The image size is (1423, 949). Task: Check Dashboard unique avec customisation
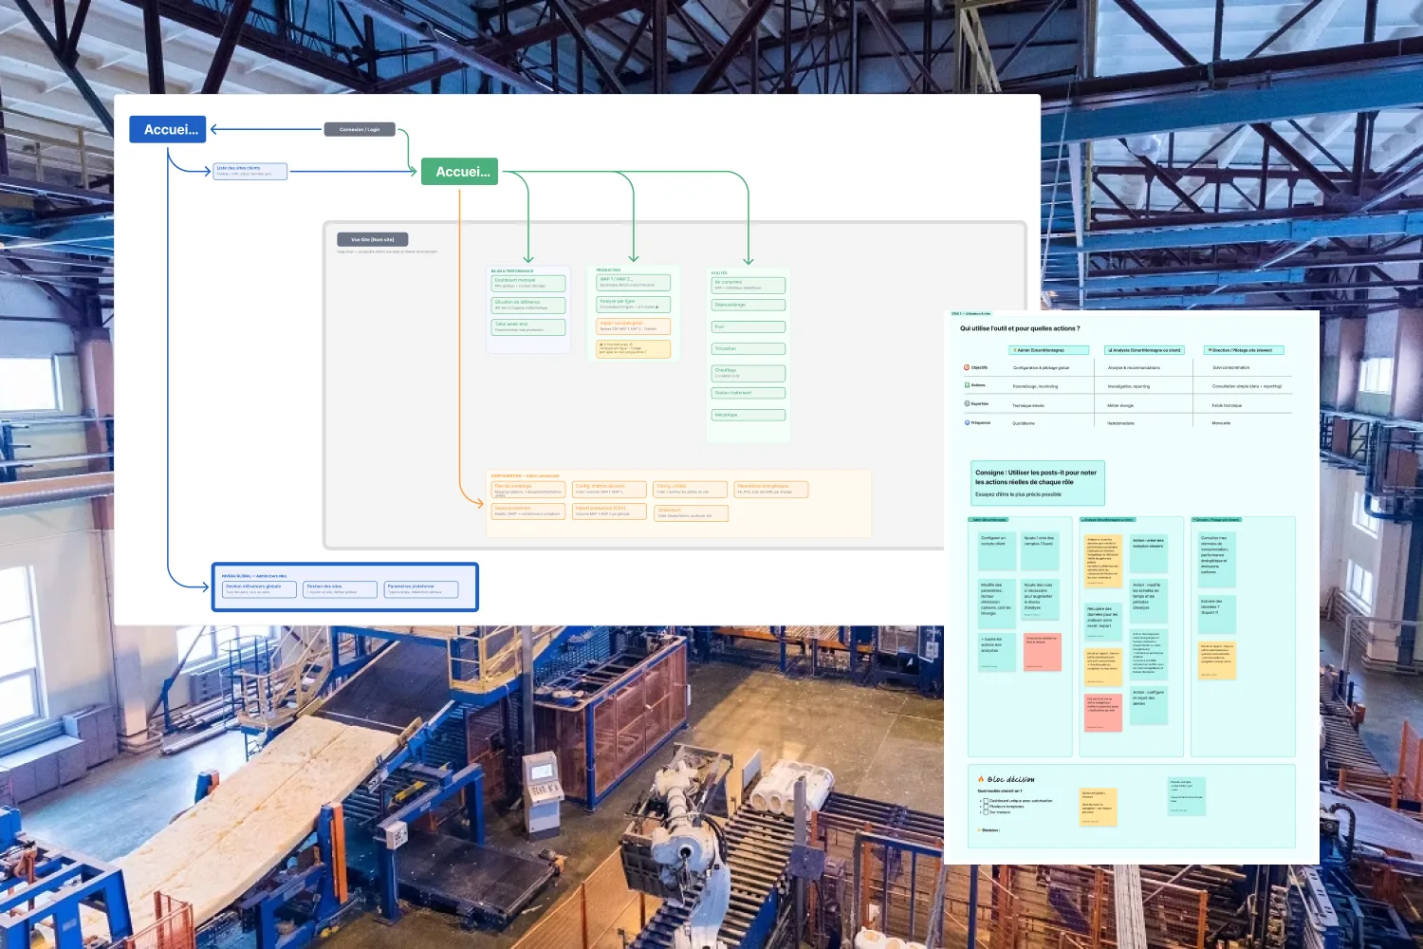pos(986,801)
